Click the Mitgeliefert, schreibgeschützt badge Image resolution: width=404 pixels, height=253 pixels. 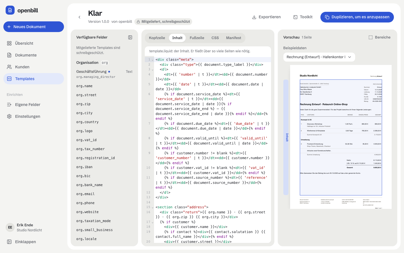[x=163, y=22]
